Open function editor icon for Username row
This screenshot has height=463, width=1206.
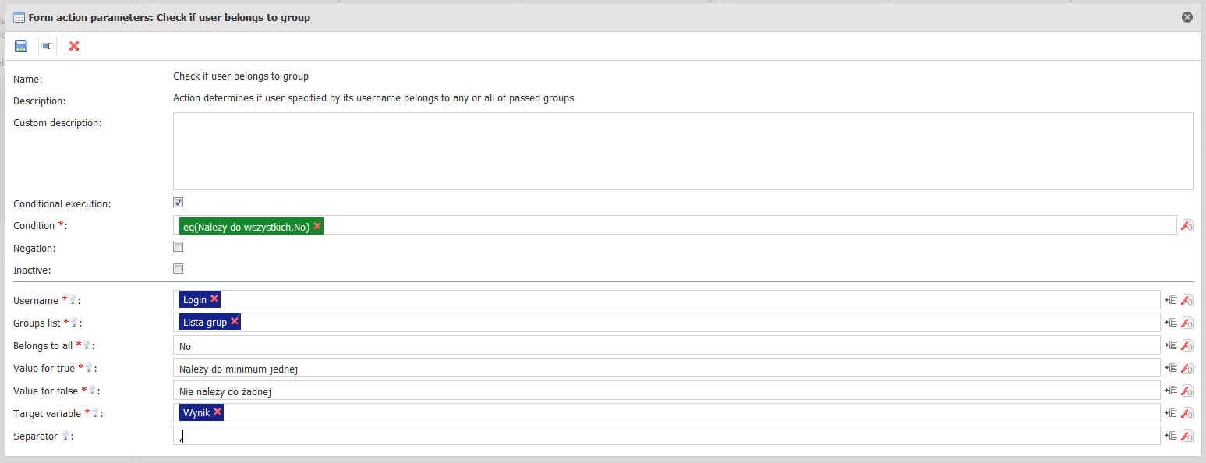[x=1187, y=300]
